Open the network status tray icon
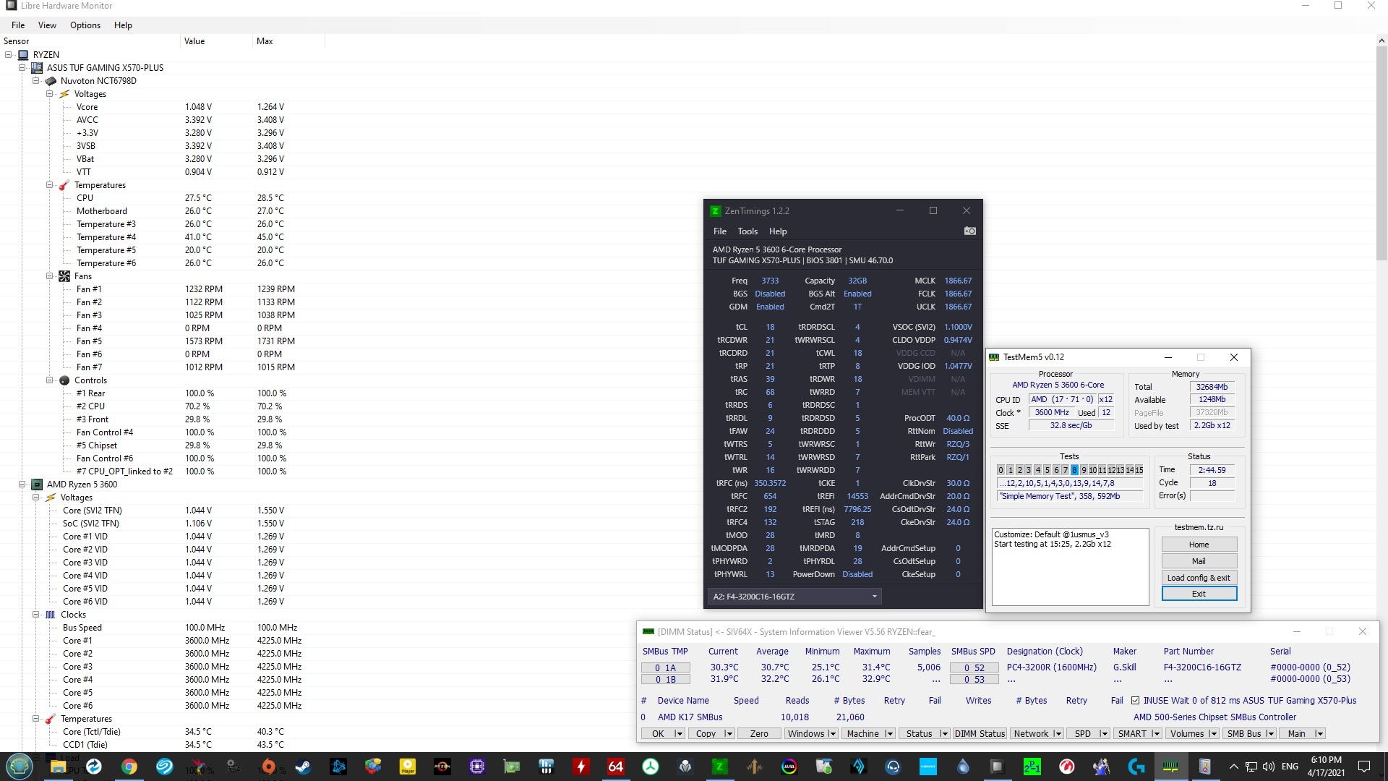1388x781 pixels. [x=1251, y=767]
